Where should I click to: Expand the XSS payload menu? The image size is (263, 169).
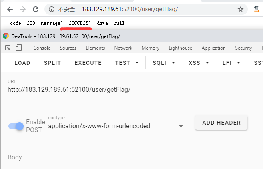click(198, 63)
